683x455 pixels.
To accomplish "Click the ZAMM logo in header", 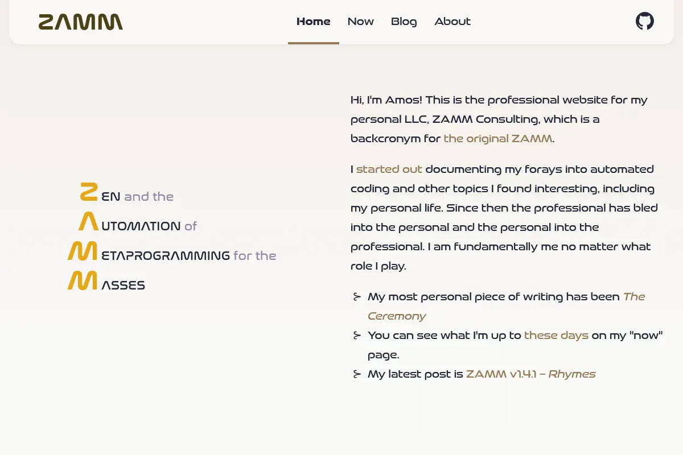I will point(81,22).
